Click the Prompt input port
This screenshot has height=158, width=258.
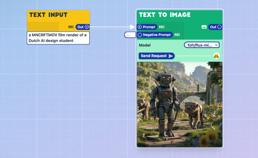[x=140, y=27]
